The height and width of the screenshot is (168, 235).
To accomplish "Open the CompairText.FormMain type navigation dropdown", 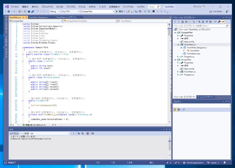I will point(90,21).
